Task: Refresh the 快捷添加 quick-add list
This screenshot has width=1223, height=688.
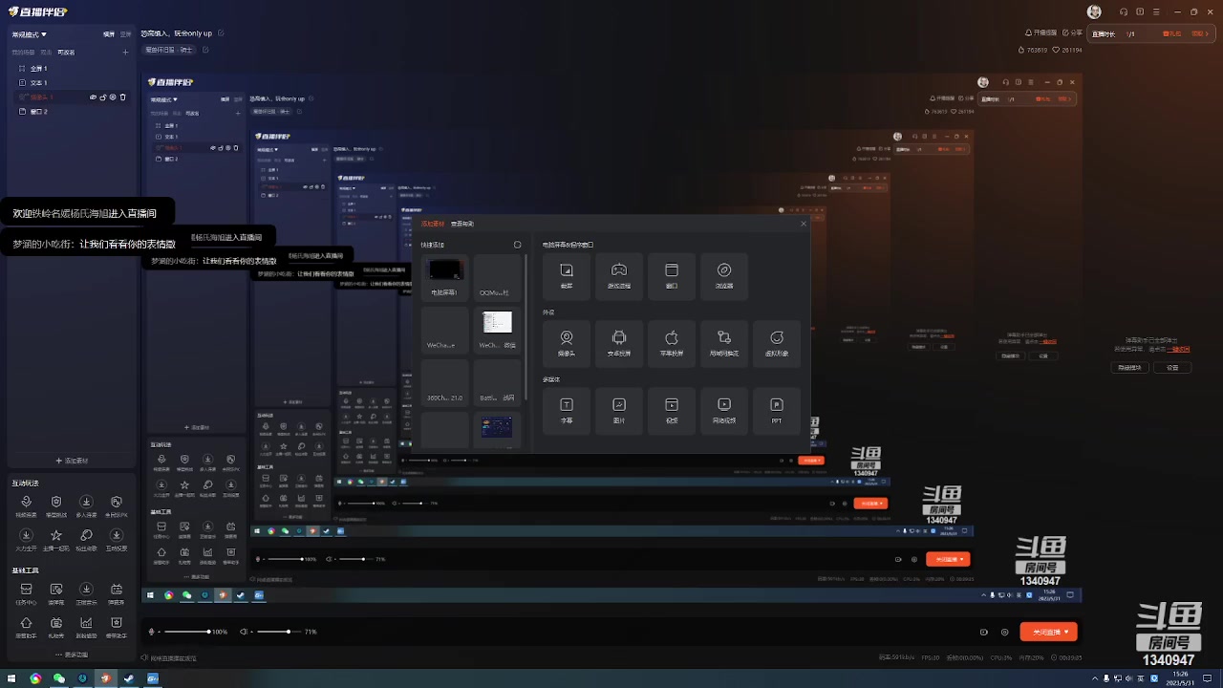Action: [518, 245]
